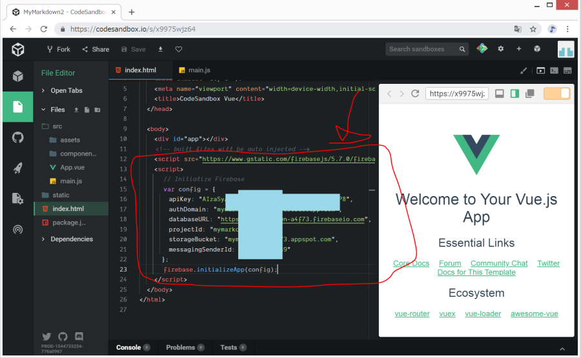The width and height of the screenshot is (581, 358).
Task: Open the Deployment rocket panel
Action: [x=18, y=168]
